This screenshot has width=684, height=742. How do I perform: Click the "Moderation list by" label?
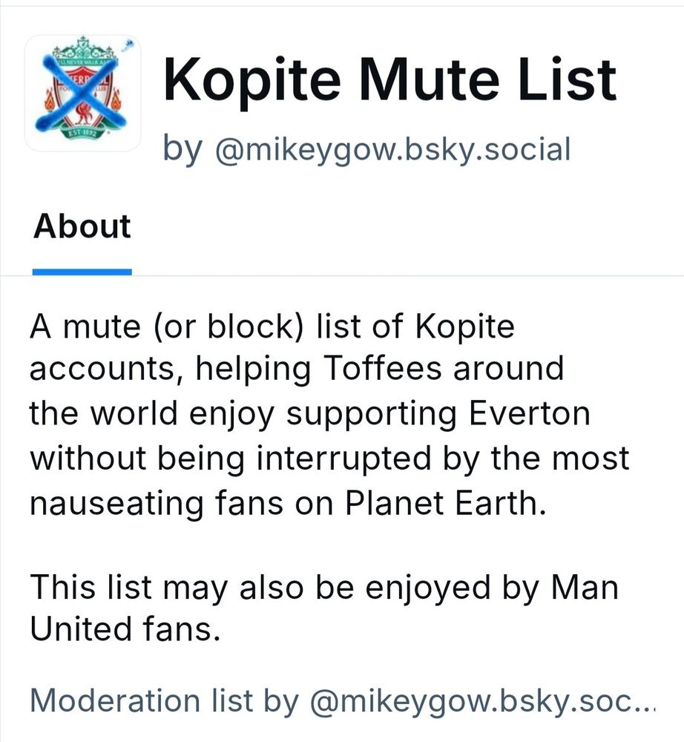tap(165, 700)
